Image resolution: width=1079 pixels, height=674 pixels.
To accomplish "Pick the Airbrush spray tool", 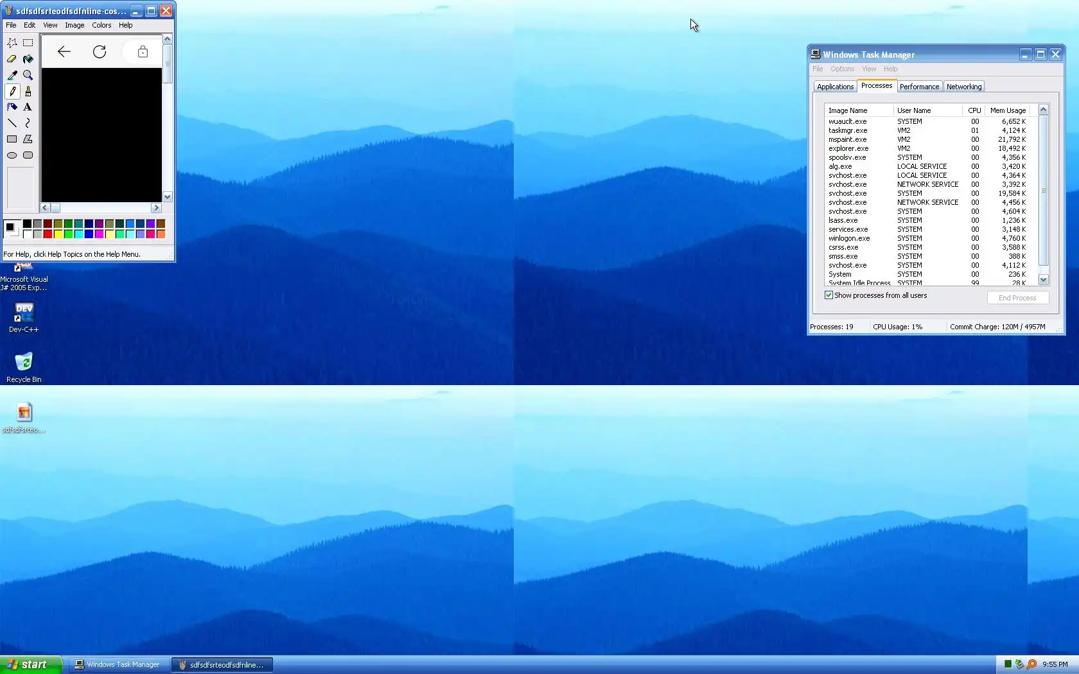I will (x=12, y=107).
